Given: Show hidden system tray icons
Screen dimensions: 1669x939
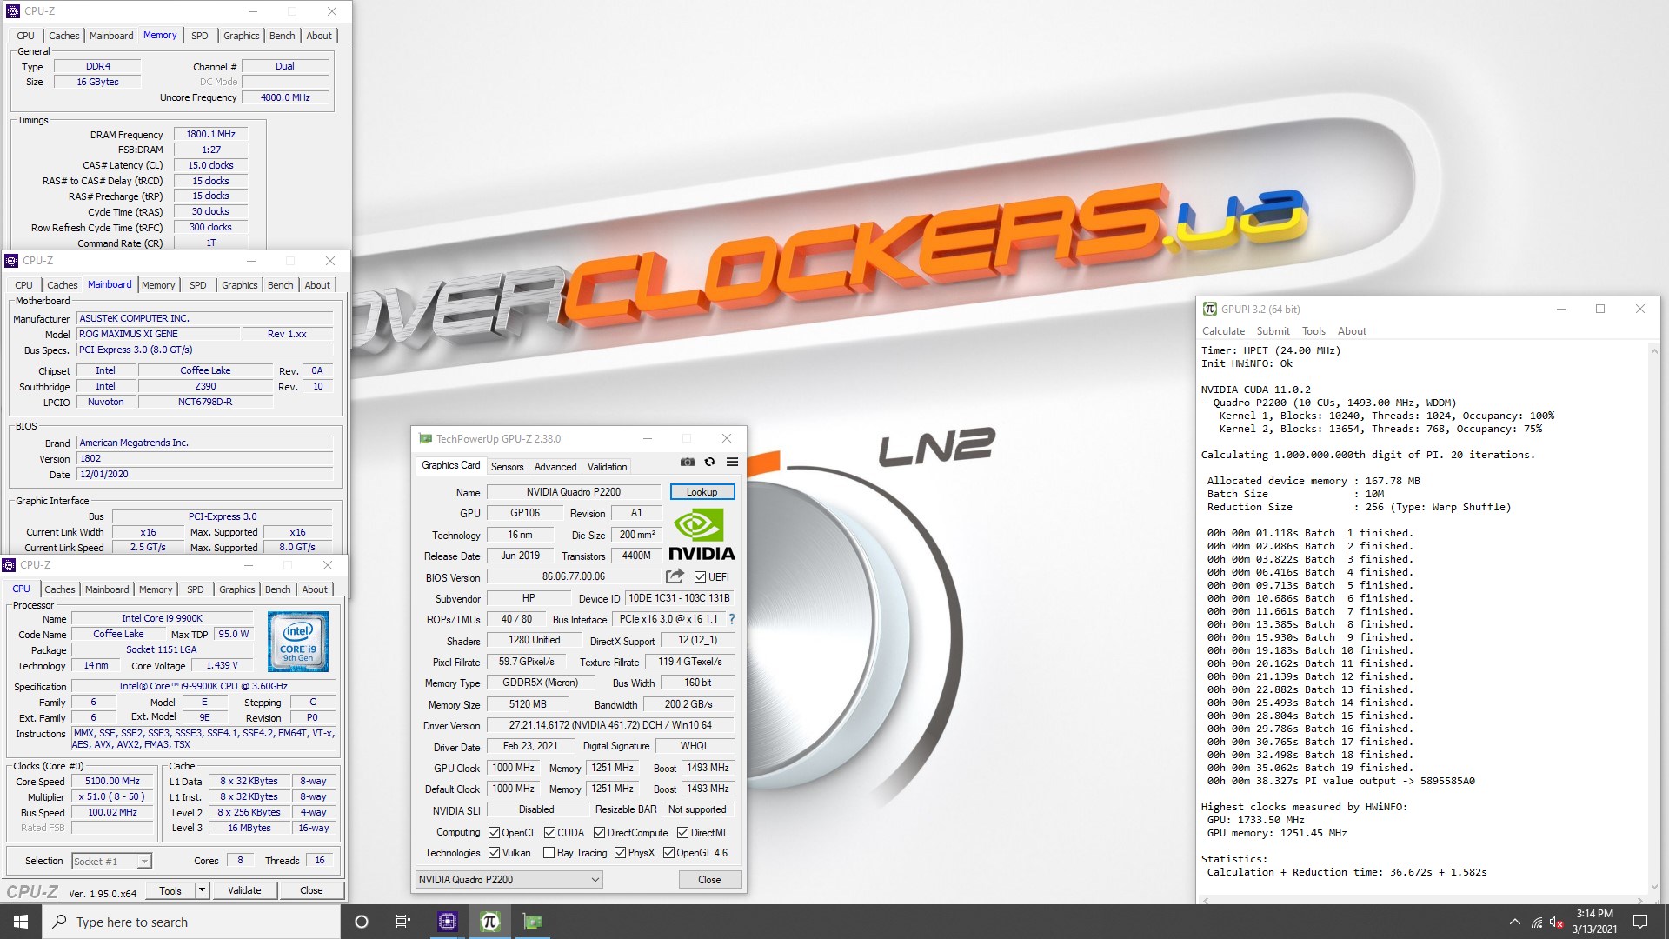Looking at the screenshot, I should pyautogui.click(x=1515, y=922).
